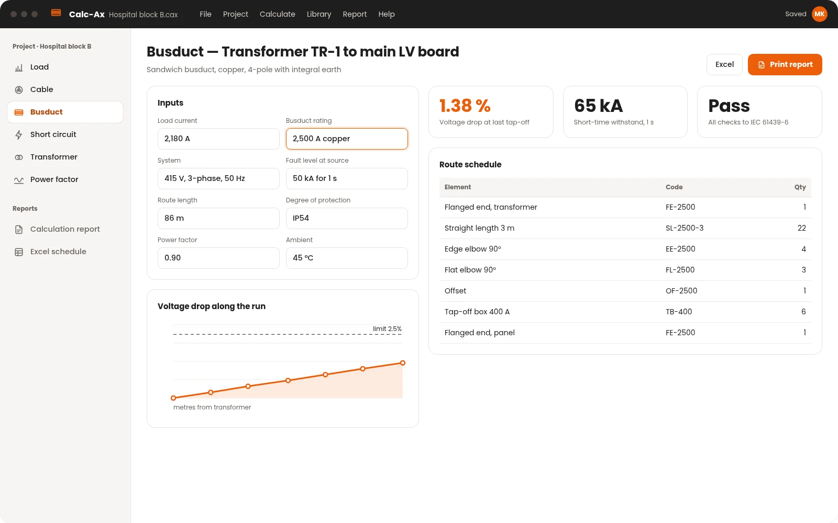Open the Calculate menu

pos(278,14)
